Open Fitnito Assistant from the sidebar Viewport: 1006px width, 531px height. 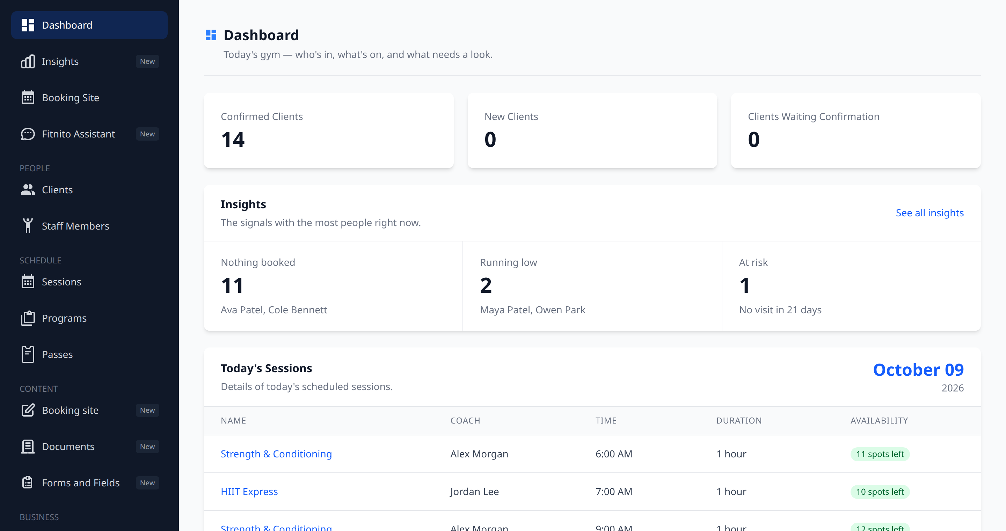(89, 134)
